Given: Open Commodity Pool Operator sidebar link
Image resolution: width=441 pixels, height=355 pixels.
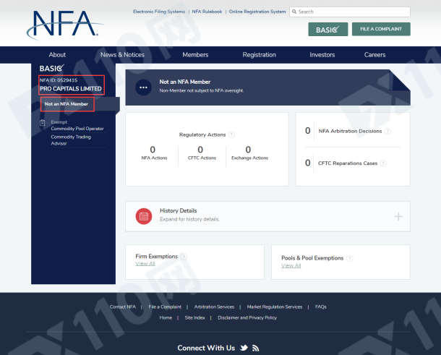Looking at the screenshot, I should click(x=77, y=129).
